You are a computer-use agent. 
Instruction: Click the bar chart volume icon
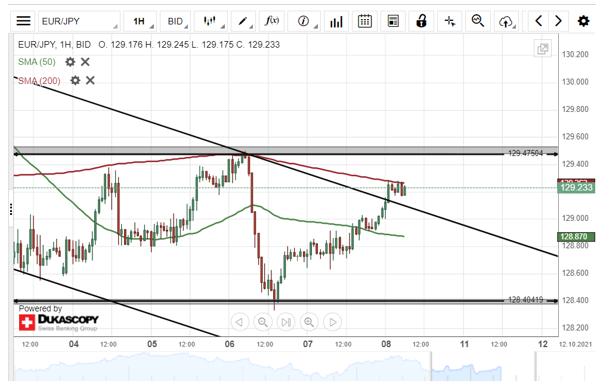point(336,21)
